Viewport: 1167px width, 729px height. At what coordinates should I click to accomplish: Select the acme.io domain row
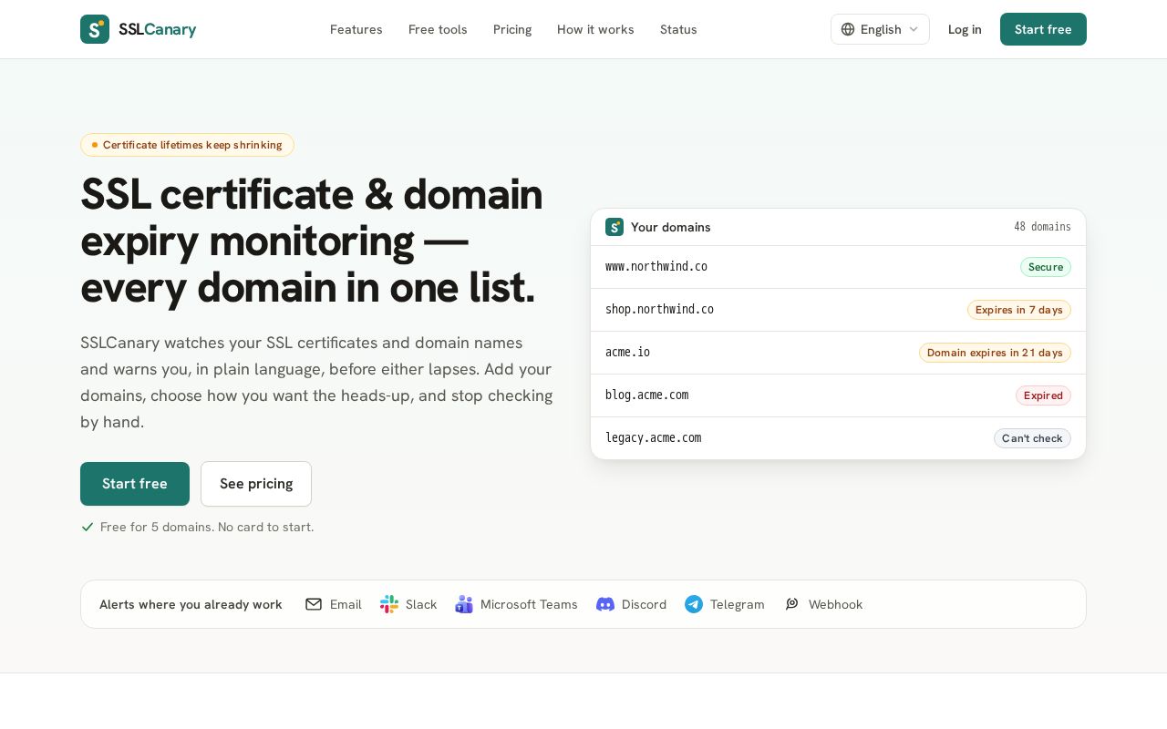(838, 353)
